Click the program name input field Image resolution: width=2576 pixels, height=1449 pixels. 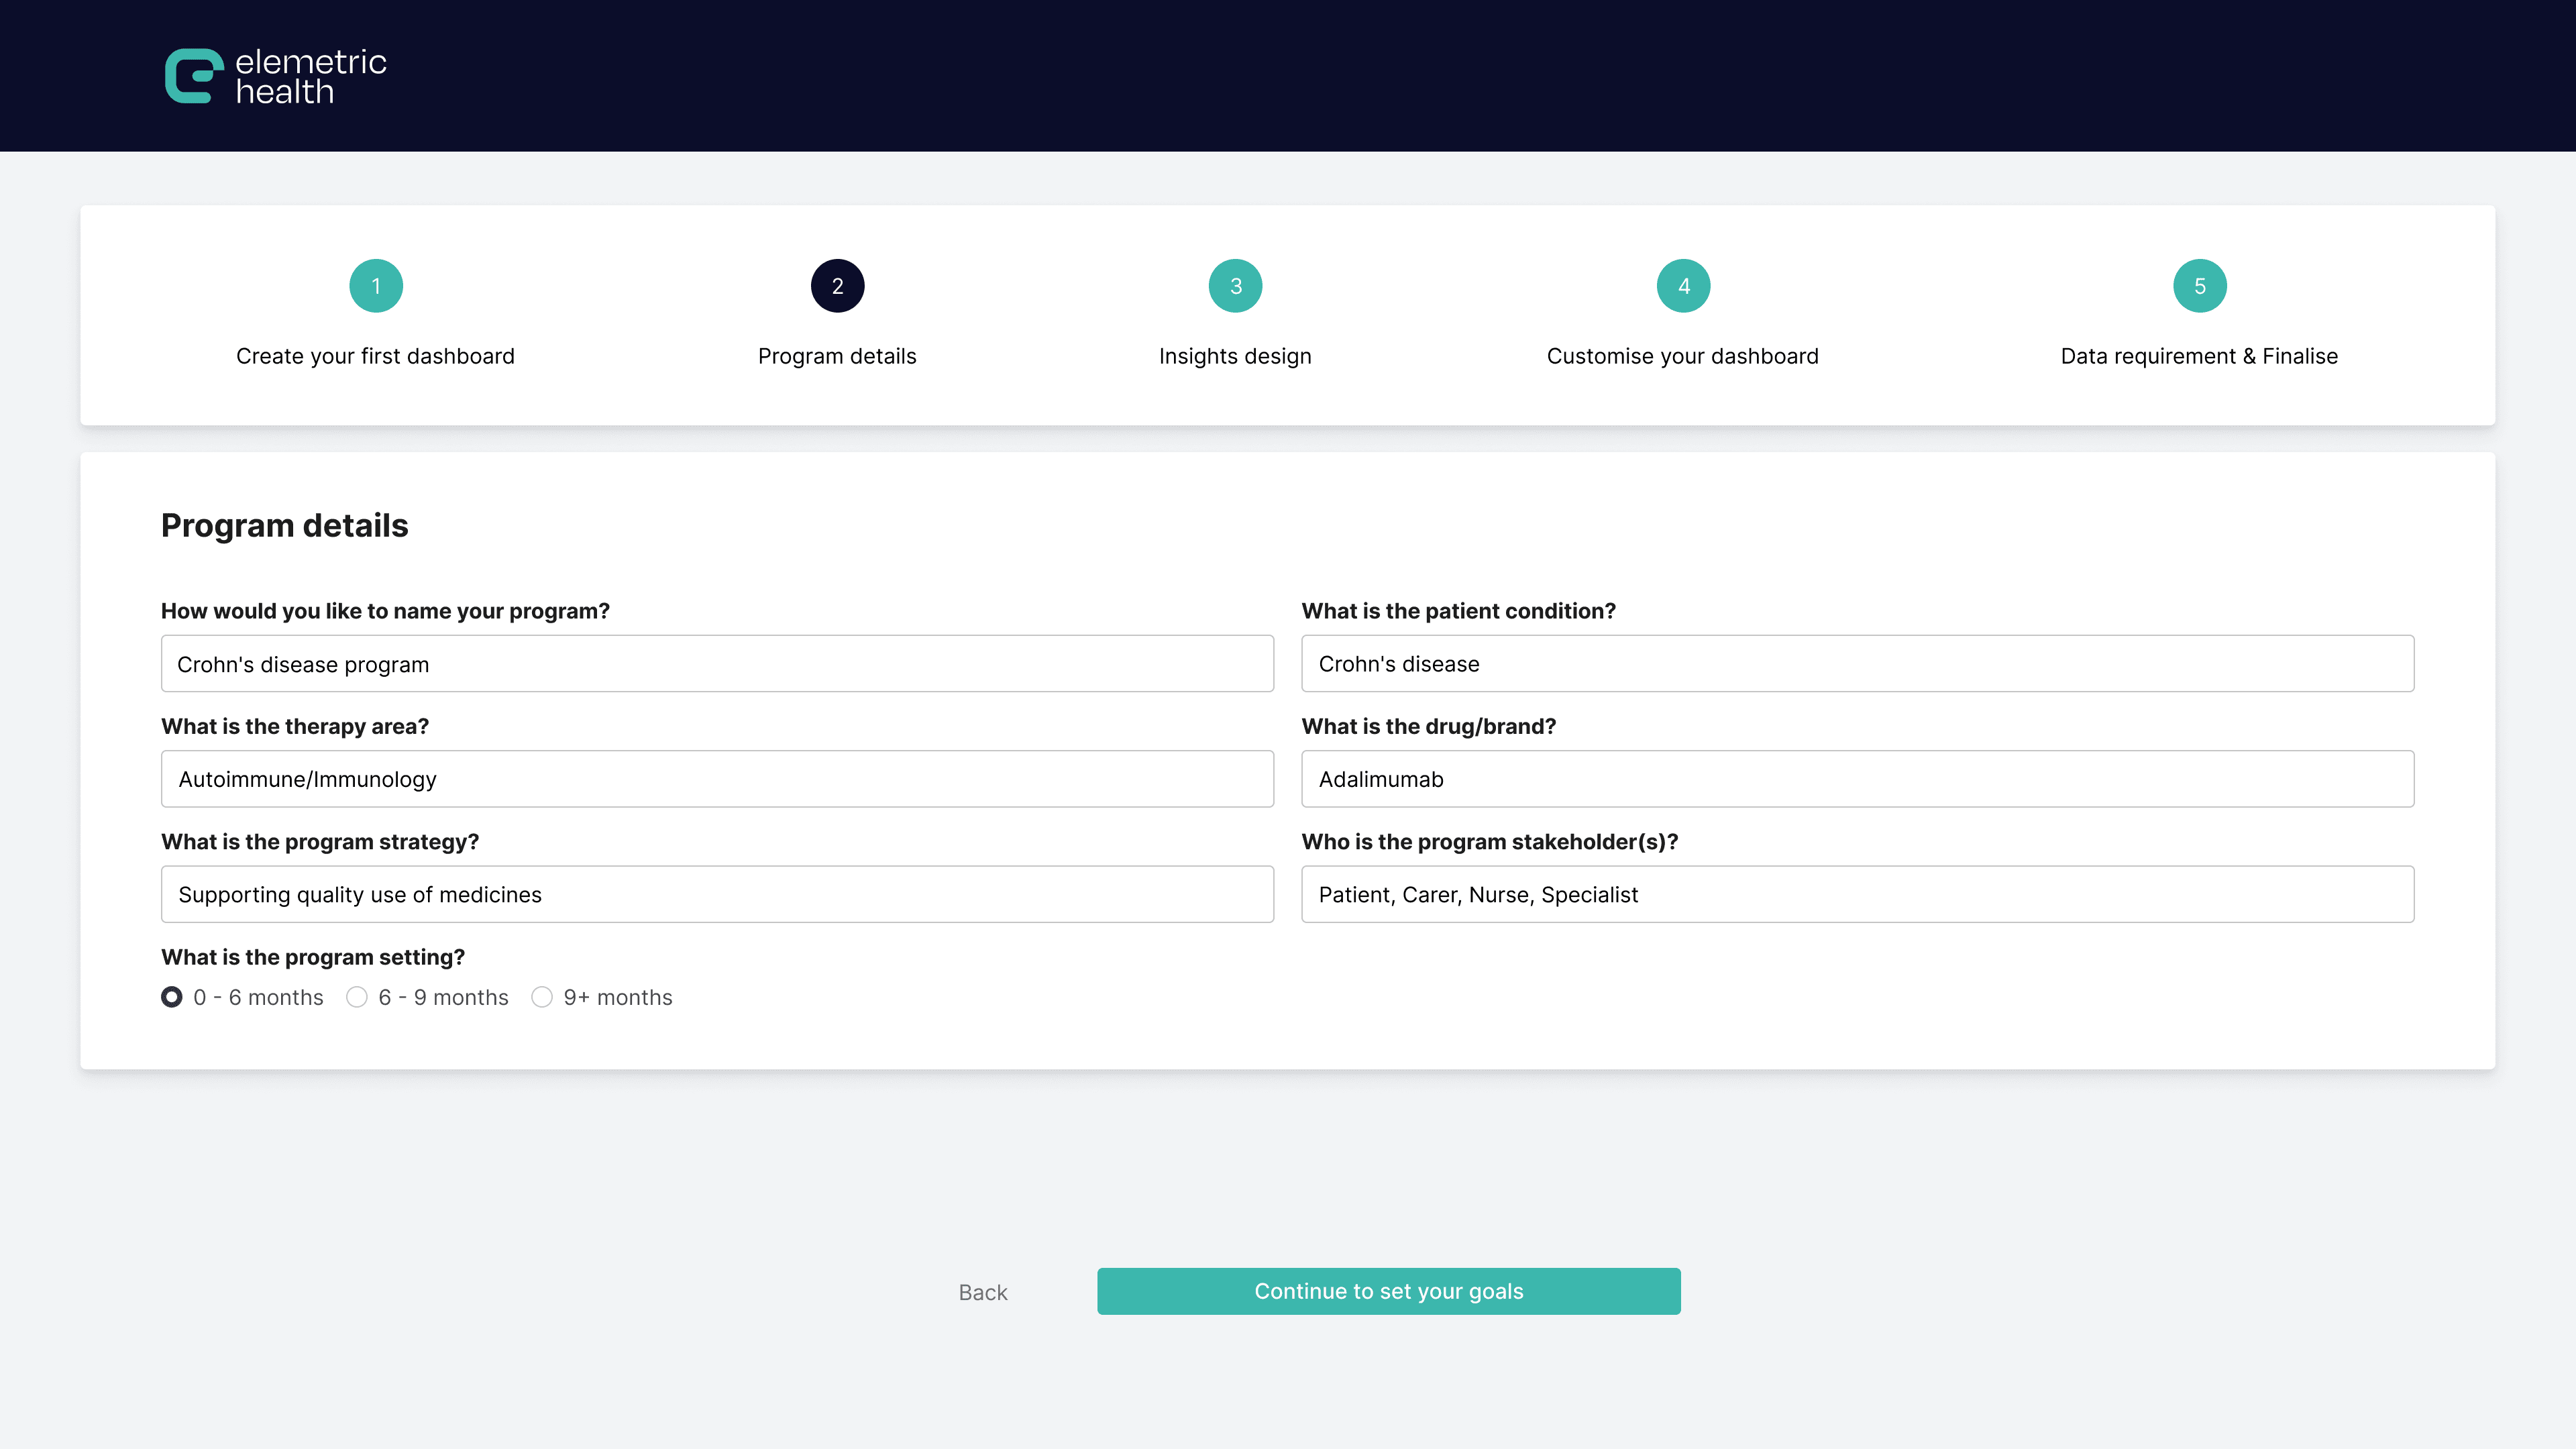point(717,664)
